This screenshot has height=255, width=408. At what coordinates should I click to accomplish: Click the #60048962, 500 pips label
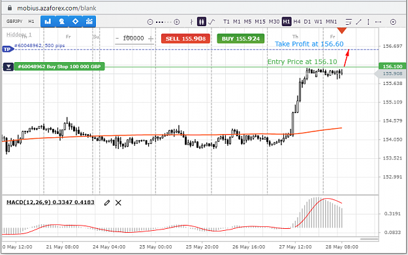pyautogui.click(x=40, y=46)
